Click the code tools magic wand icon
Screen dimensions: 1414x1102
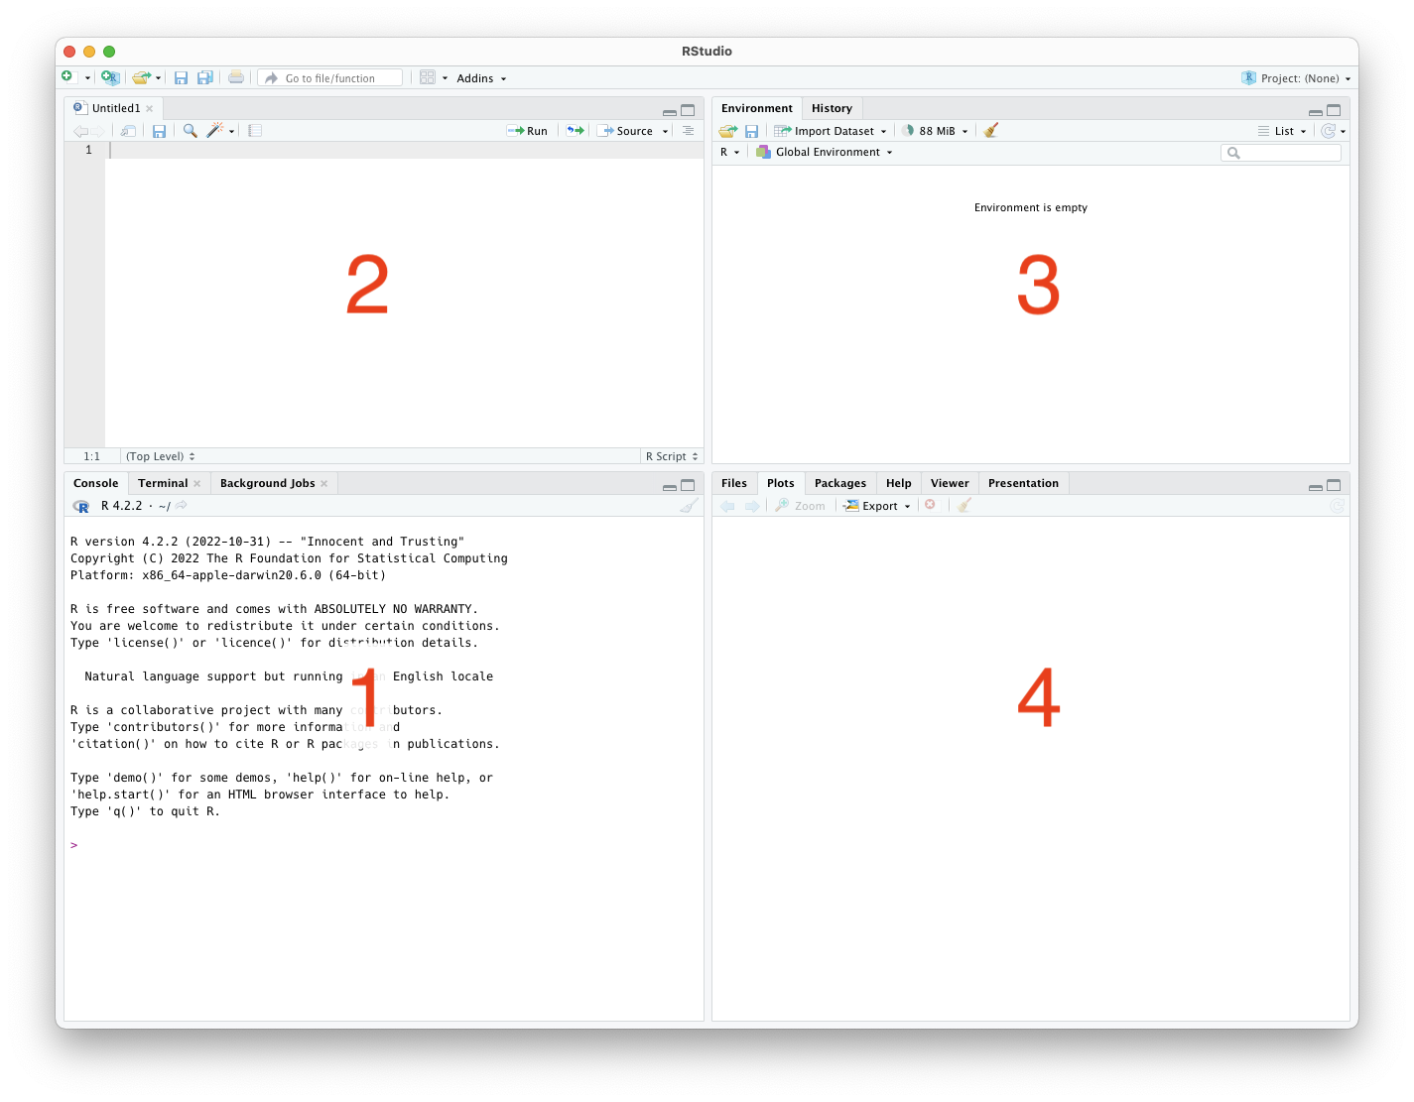[x=216, y=130]
